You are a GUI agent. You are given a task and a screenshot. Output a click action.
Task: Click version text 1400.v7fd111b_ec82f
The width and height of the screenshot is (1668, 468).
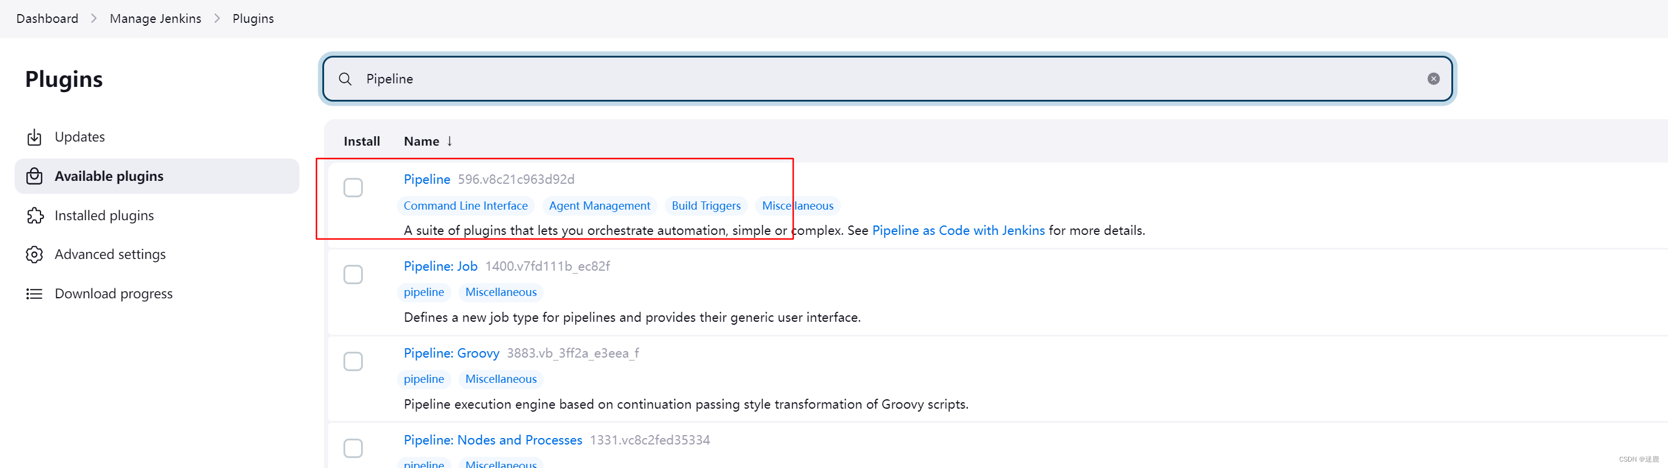[x=547, y=266]
